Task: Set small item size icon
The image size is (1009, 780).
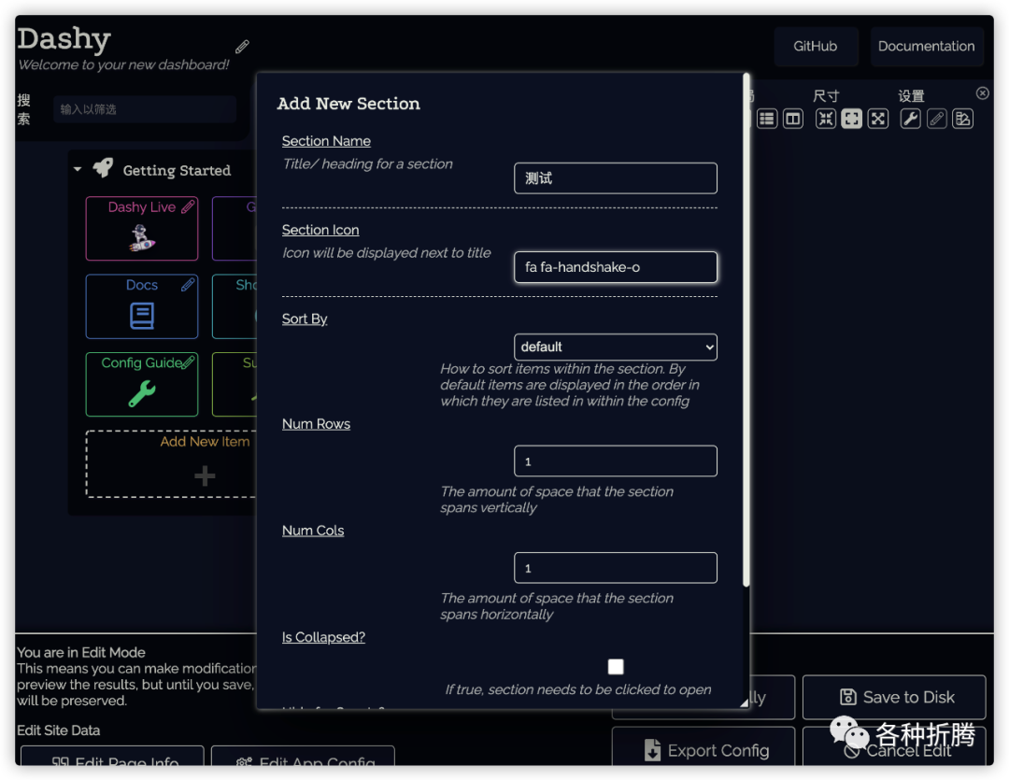Action: pyautogui.click(x=826, y=119)
